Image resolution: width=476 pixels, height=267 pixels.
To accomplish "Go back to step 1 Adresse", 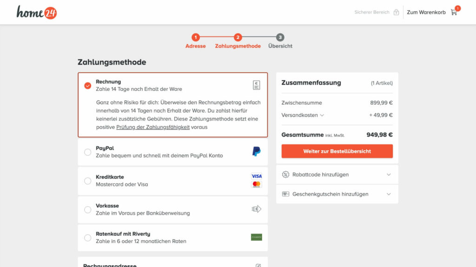I will coord(196,41).
